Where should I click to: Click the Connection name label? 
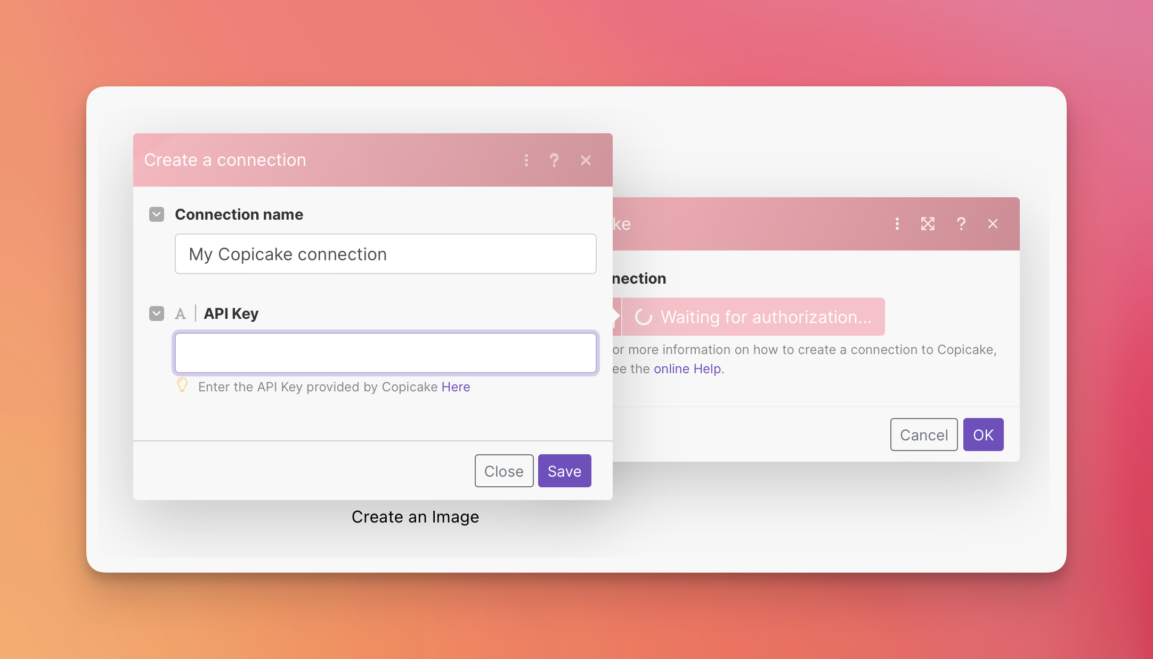(239, 214)
